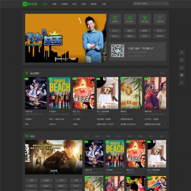Open the bamboo 翠林曲 poster in 最近更新
Screen dimensions: 191x191
pyautogui.click(x=131, y=93)
